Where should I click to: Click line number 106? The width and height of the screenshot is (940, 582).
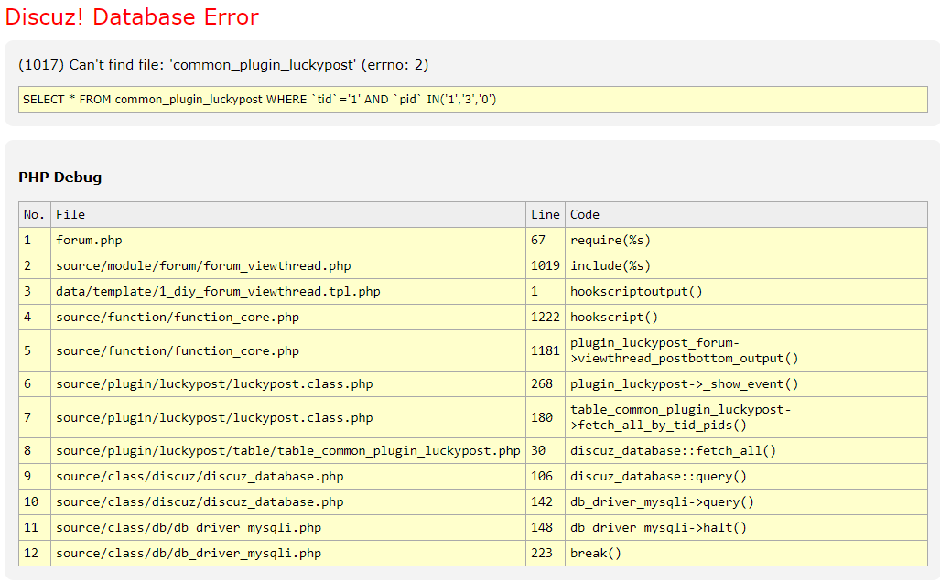coord(545,477)
